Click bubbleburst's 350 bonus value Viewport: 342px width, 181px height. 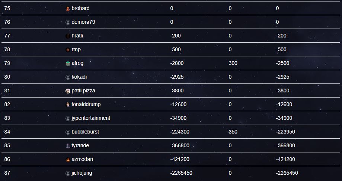tap(233, 132)
